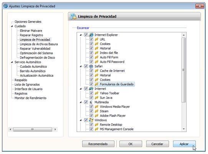Click the Internet category network icon
The image size is (208, 154).
[91, 89]
